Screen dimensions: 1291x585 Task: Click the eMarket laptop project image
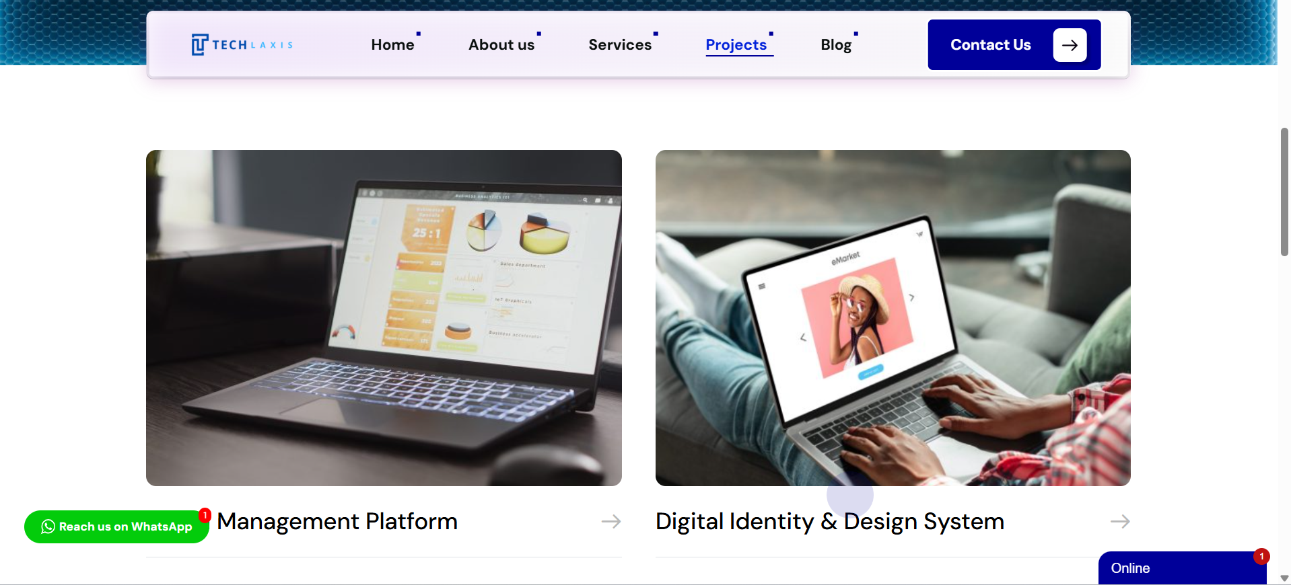coord(893,318)
